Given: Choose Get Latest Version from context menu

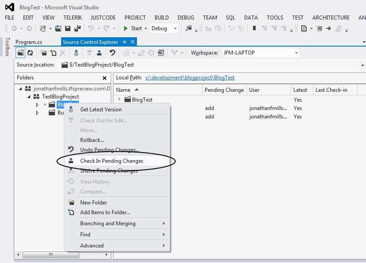Looking at the screenshot, I should [118, 110].
